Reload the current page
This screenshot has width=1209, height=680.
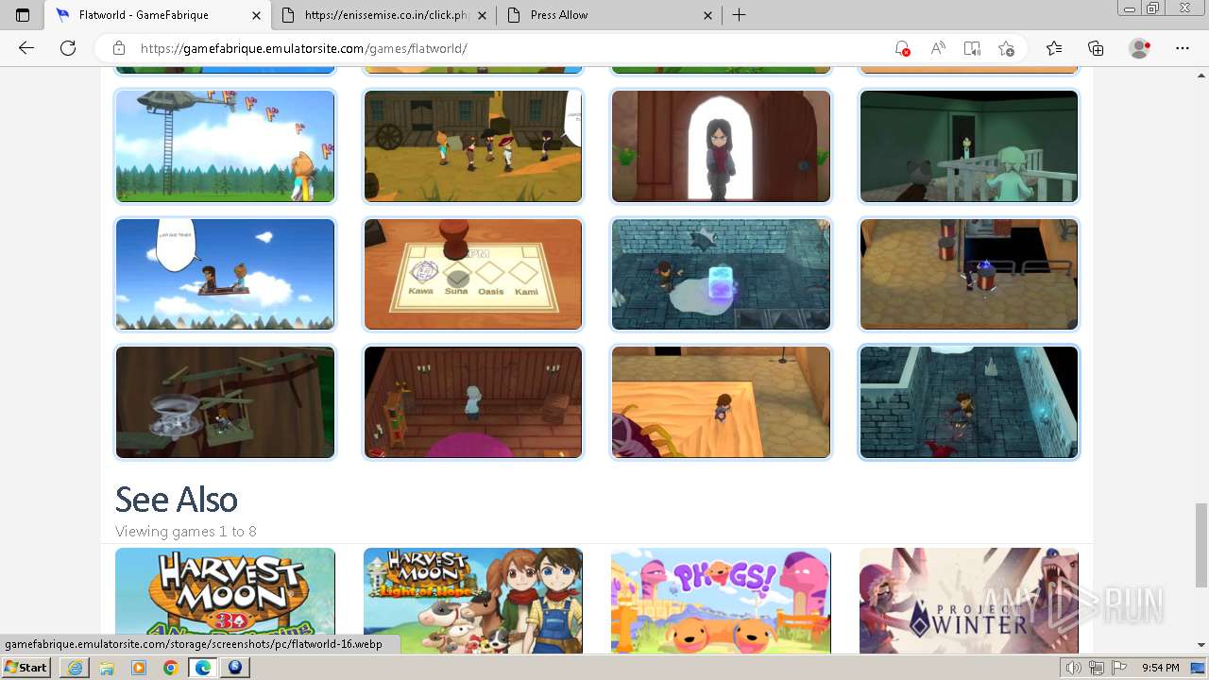click(x=68, y=48)
